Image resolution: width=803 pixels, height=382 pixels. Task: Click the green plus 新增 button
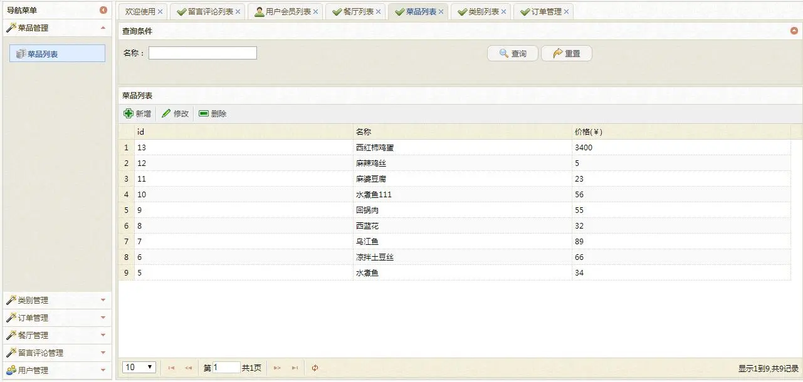tap(137, 113)
